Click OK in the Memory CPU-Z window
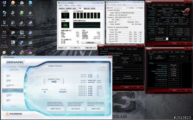The width and height of the screenshot is (193, 120). [186, 90]
